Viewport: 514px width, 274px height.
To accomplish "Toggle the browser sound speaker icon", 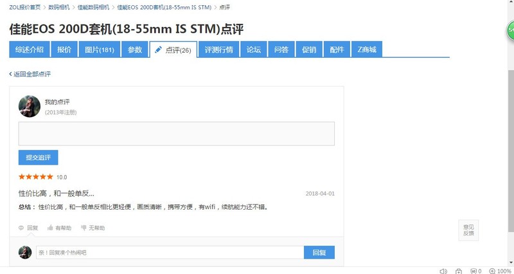I will click(443, 271).
